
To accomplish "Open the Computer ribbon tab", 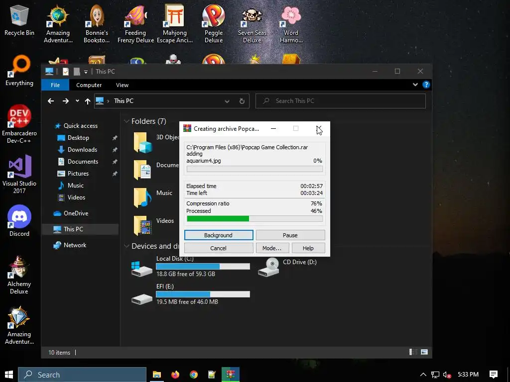I will click(89, 85).
